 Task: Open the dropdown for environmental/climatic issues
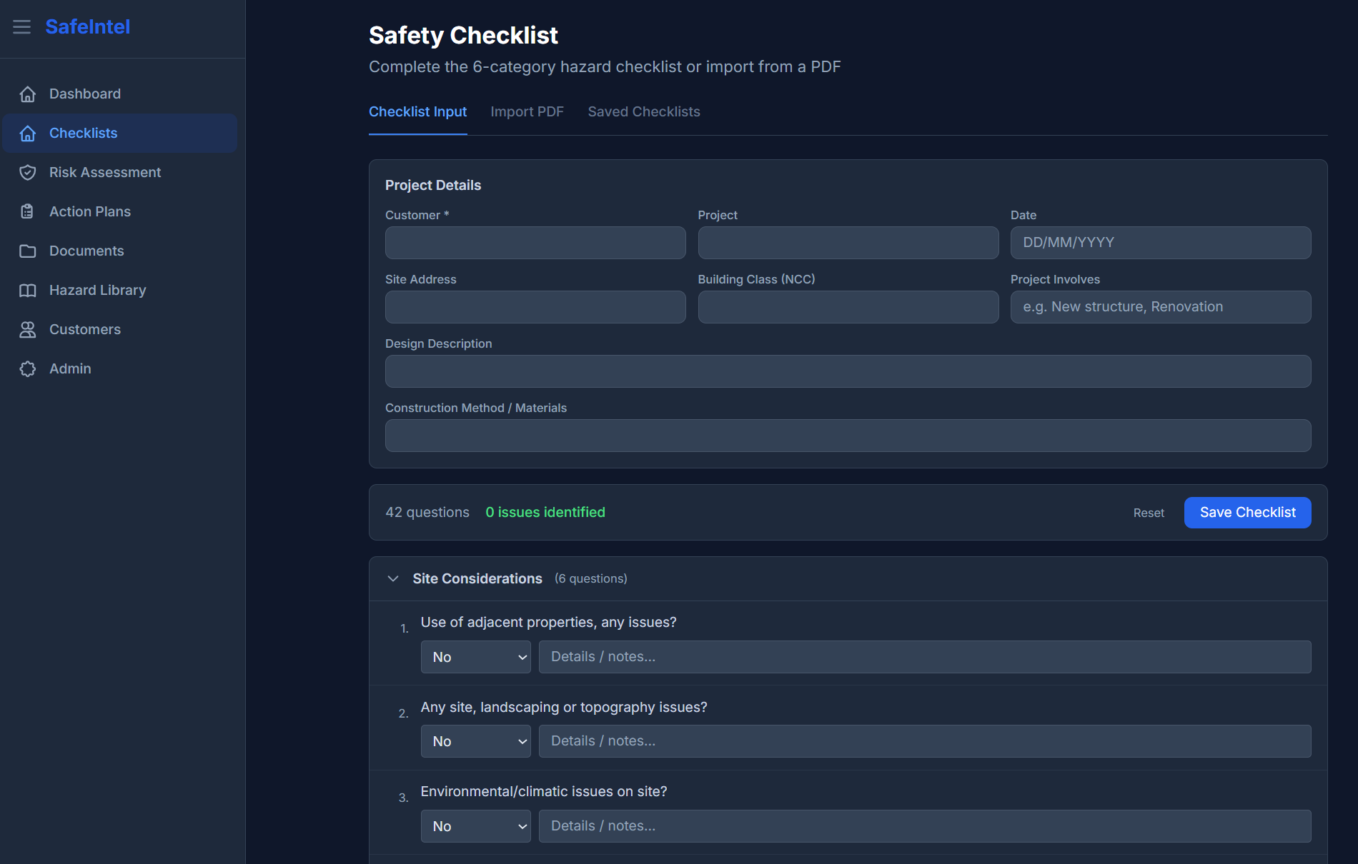click(475, 825)
